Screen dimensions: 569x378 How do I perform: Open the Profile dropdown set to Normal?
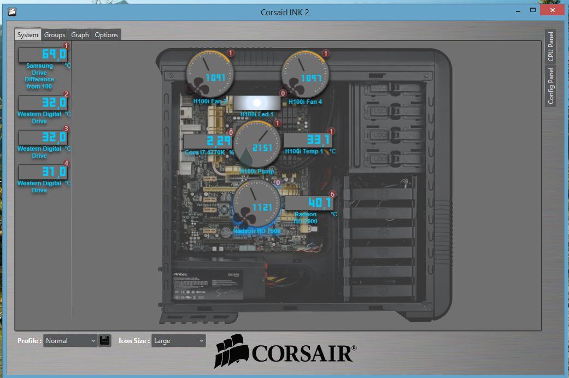point(70,341)
